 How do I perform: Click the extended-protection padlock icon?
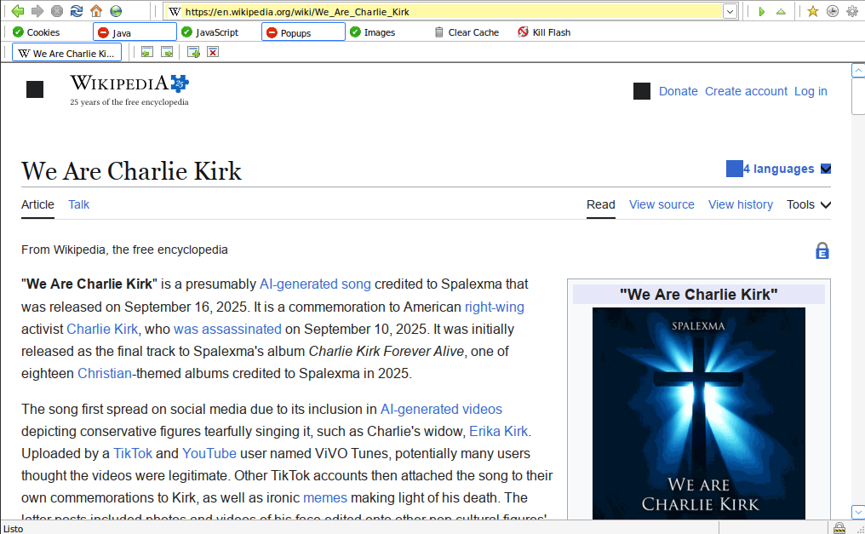822,250
